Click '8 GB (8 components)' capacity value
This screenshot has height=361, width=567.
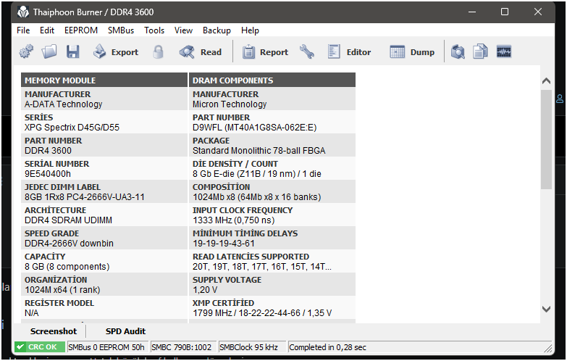(67, 267)
